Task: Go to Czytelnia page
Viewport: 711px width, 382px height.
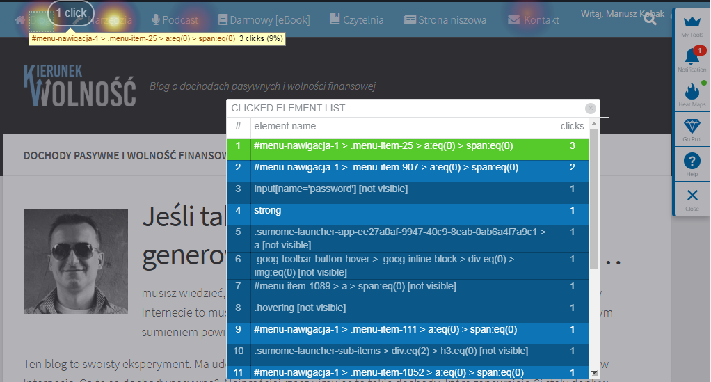Action: click(356, 20)
